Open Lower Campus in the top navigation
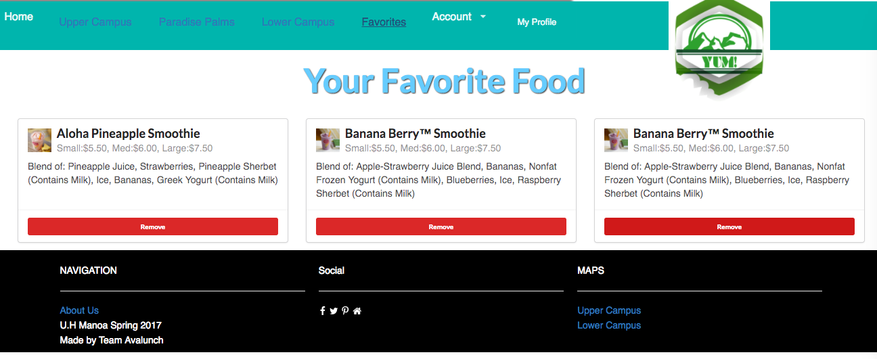The width and height of the screenshot is (877, 359). (298, 22)
